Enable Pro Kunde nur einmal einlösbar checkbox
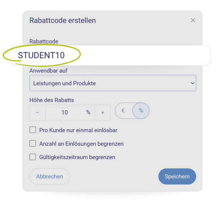Image resolution: width=218 pixels, height=203 pixels. 33,130
